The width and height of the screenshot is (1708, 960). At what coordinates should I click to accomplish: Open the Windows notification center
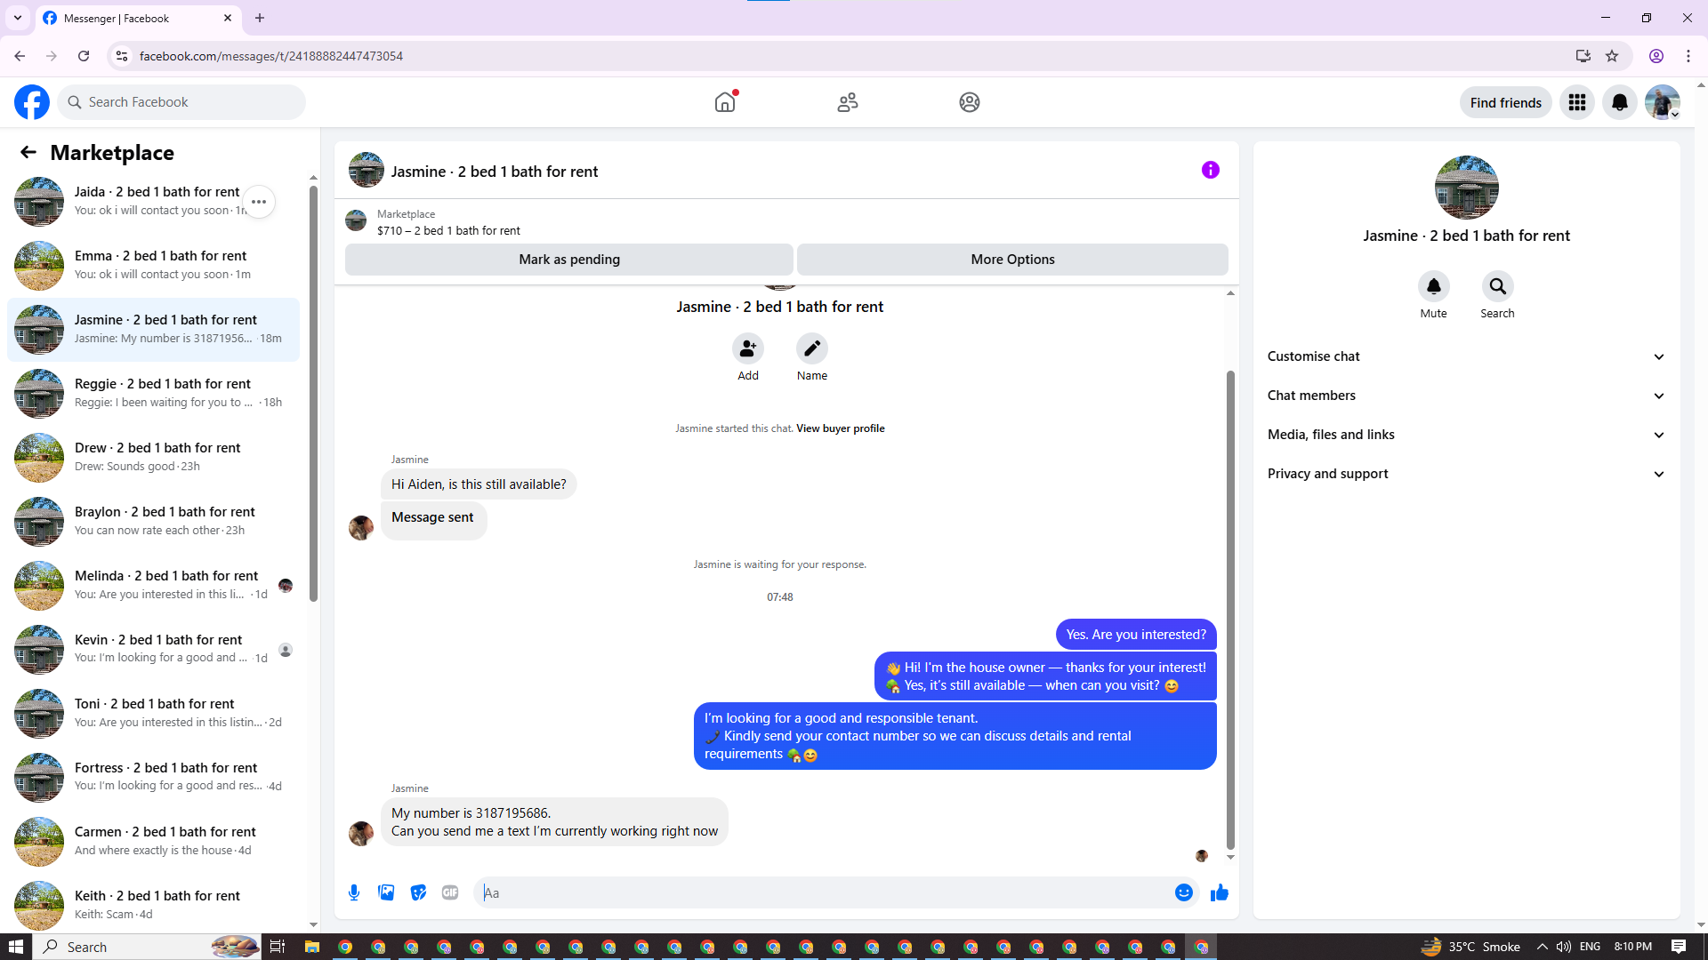coord(1679,947)
